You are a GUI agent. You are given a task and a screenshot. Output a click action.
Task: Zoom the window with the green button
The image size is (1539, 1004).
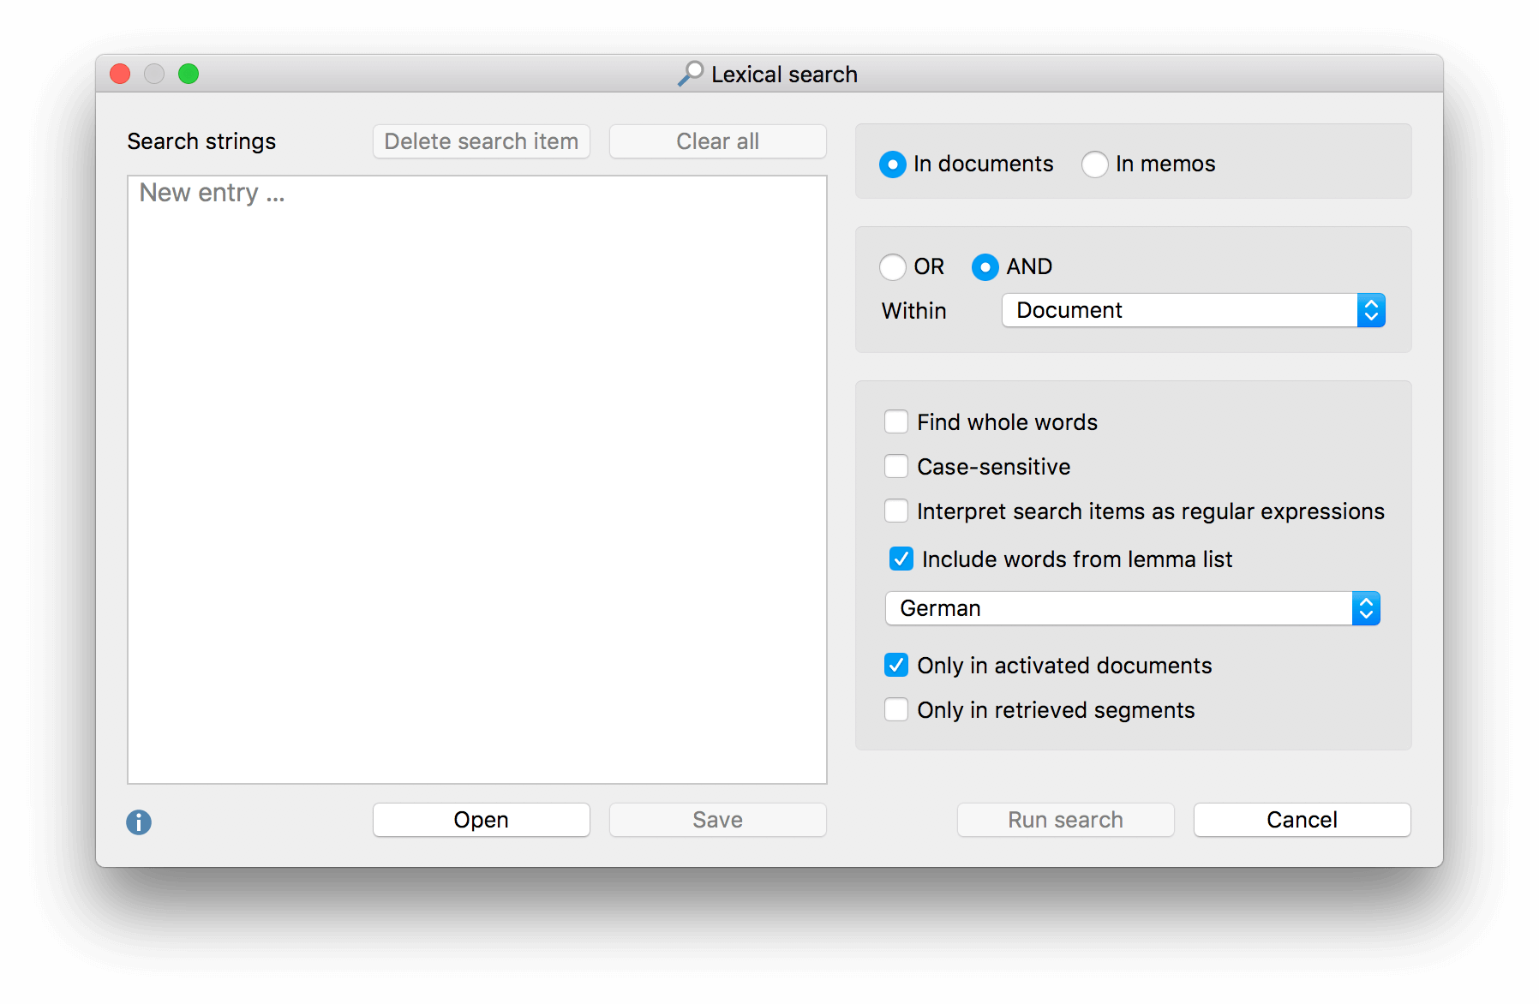point(189,74)
